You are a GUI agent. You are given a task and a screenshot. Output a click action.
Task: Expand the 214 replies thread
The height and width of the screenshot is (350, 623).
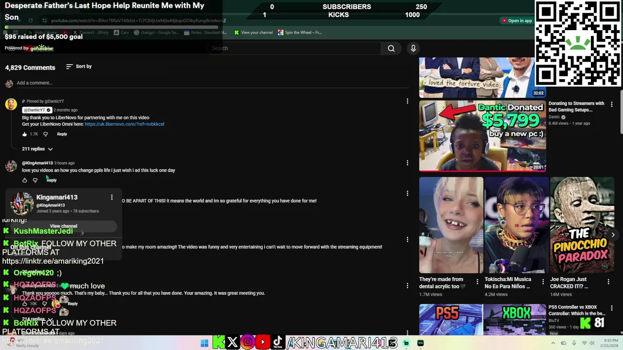tap(37, 319)
